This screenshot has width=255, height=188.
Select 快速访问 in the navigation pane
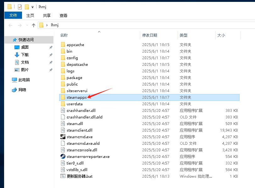[x=29, y=40]
